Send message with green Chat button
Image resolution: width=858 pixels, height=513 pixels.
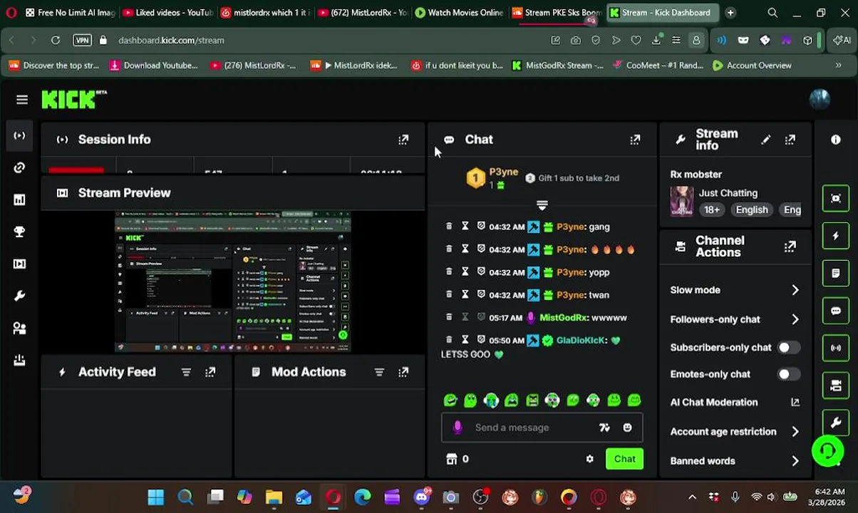pyautogui.click(x=624, y=459)
